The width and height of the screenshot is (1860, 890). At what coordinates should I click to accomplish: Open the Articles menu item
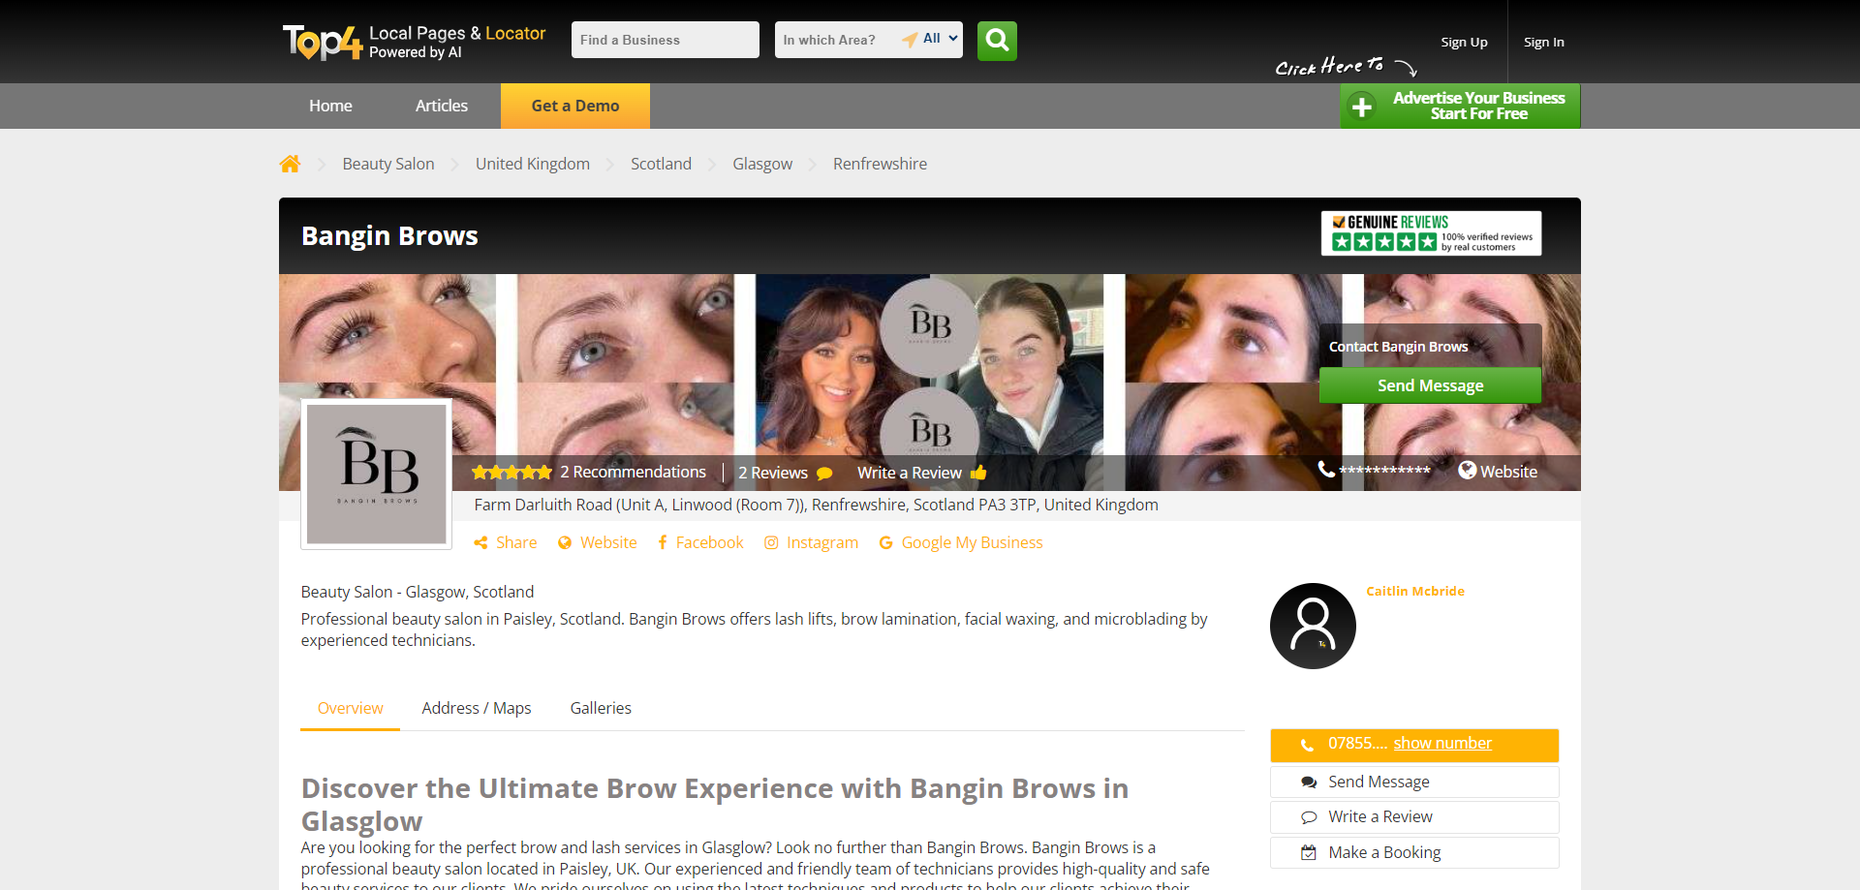click(x=442, y=106)
